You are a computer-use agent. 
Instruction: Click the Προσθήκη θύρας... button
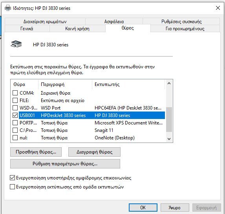pos(36,152)
